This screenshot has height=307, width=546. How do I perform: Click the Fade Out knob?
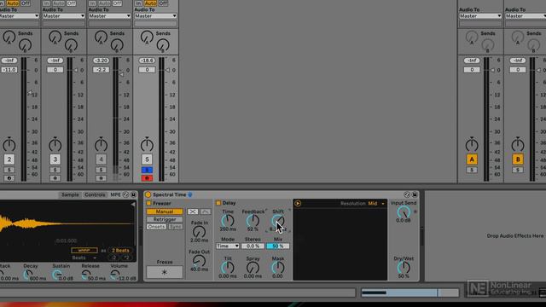pos(199,261)
